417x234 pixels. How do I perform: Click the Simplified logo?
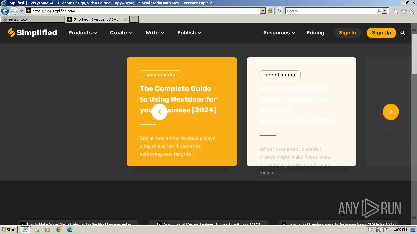[x=32, y=32]
